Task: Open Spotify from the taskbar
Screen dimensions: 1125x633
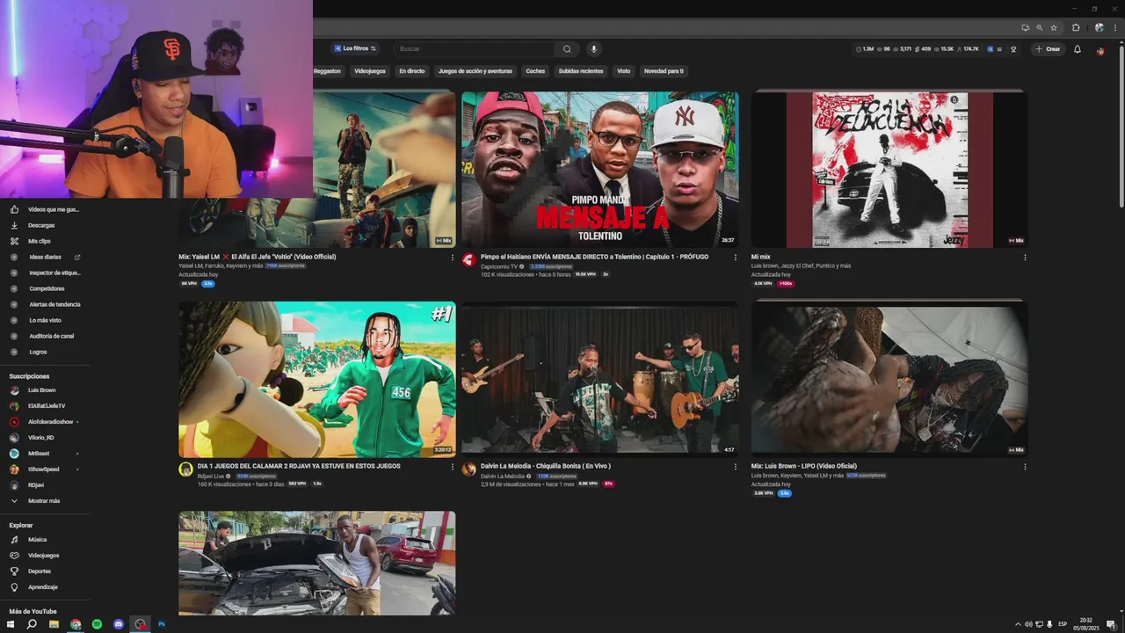Action: click(x=97, y=624)
